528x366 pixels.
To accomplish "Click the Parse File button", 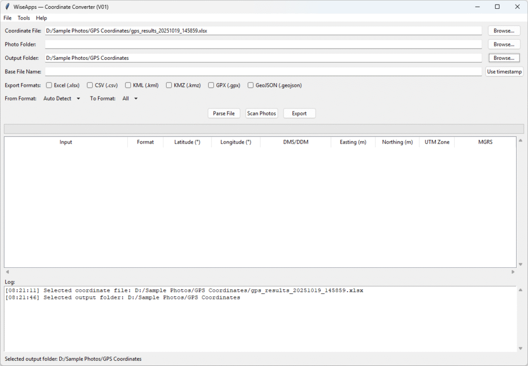I will pos(224,113).
